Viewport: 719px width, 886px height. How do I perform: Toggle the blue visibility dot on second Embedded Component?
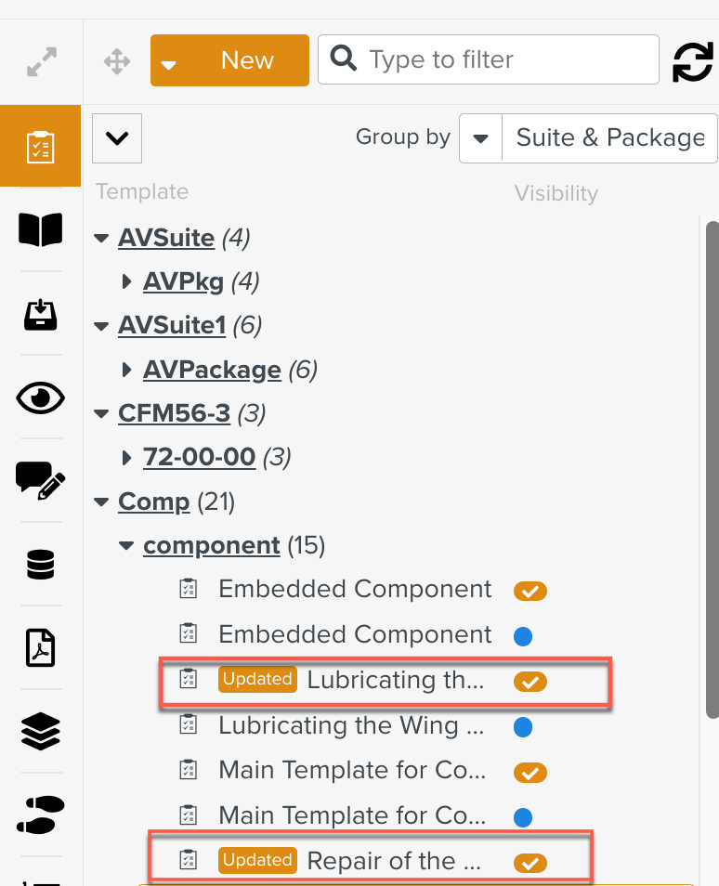click(522, 635)
